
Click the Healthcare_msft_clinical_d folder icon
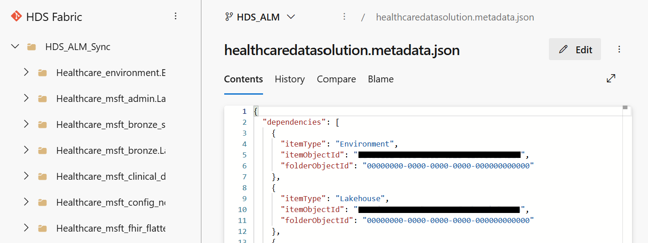tap(42, 176)
